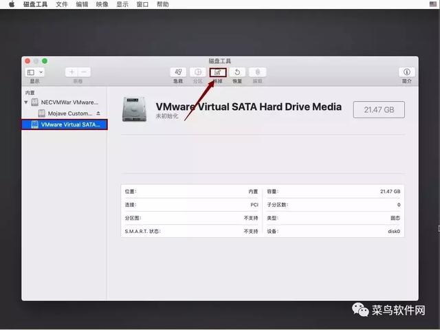The image size is (440, 330).
Task: Select NECVMWar VMware disk in sidebar
Action: [65, 102]
